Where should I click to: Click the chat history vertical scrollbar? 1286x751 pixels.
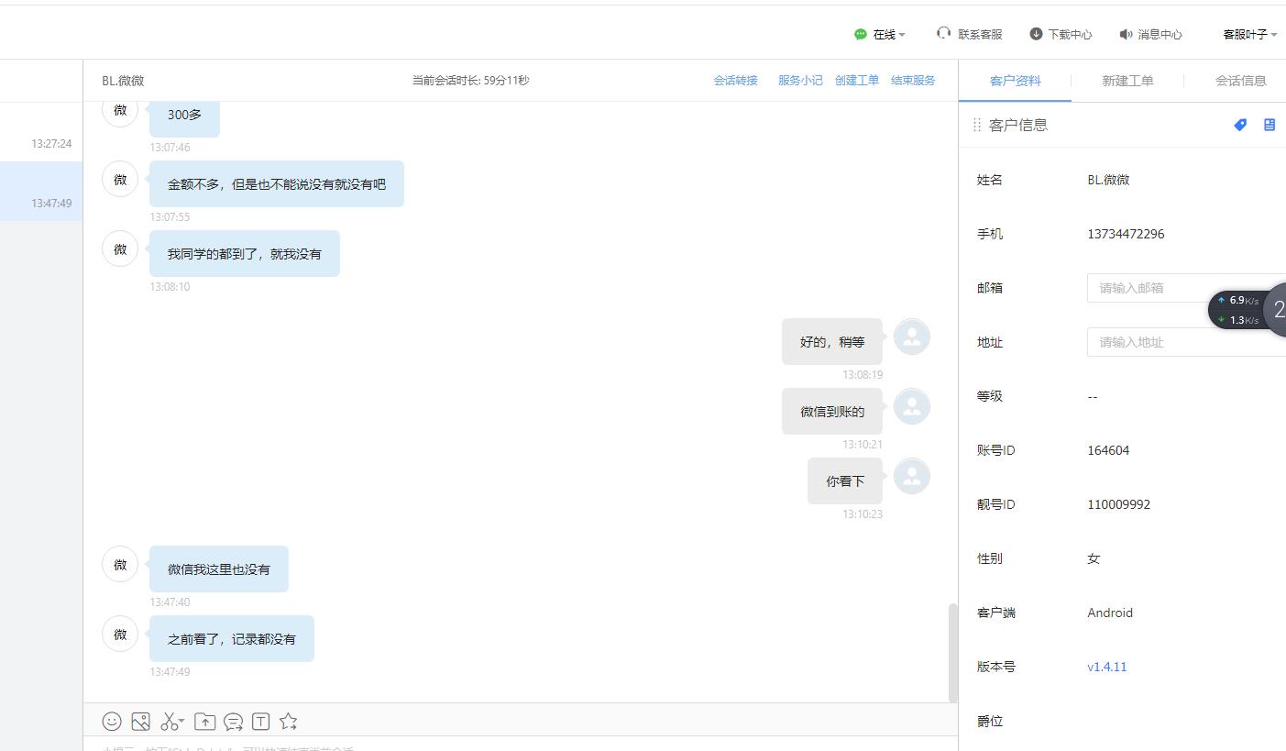(952, 652)
